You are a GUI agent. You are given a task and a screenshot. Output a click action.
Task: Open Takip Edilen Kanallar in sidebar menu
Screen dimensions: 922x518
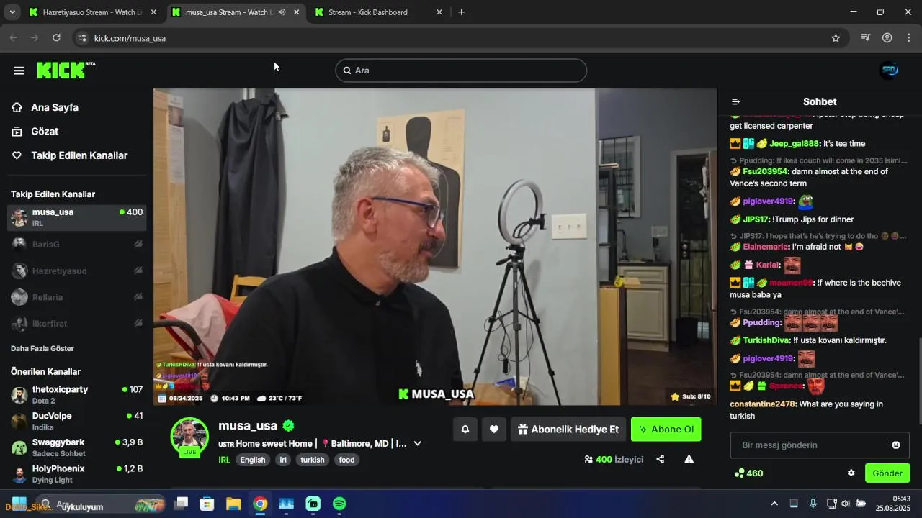click(79, 155)
